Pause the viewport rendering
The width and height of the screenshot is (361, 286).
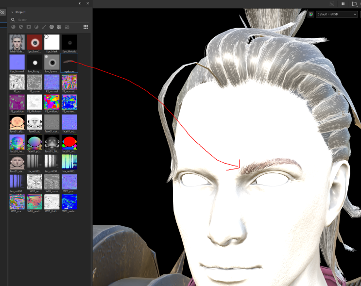click(343, 3)
